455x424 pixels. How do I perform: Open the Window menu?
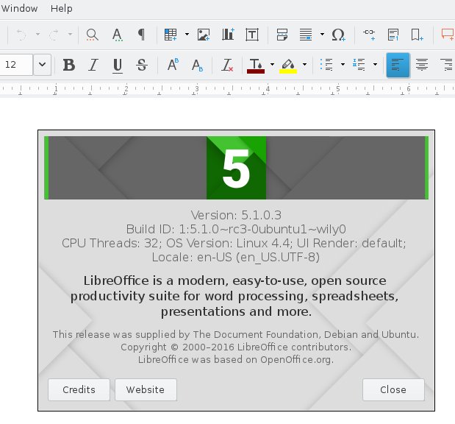click(19, 8)
